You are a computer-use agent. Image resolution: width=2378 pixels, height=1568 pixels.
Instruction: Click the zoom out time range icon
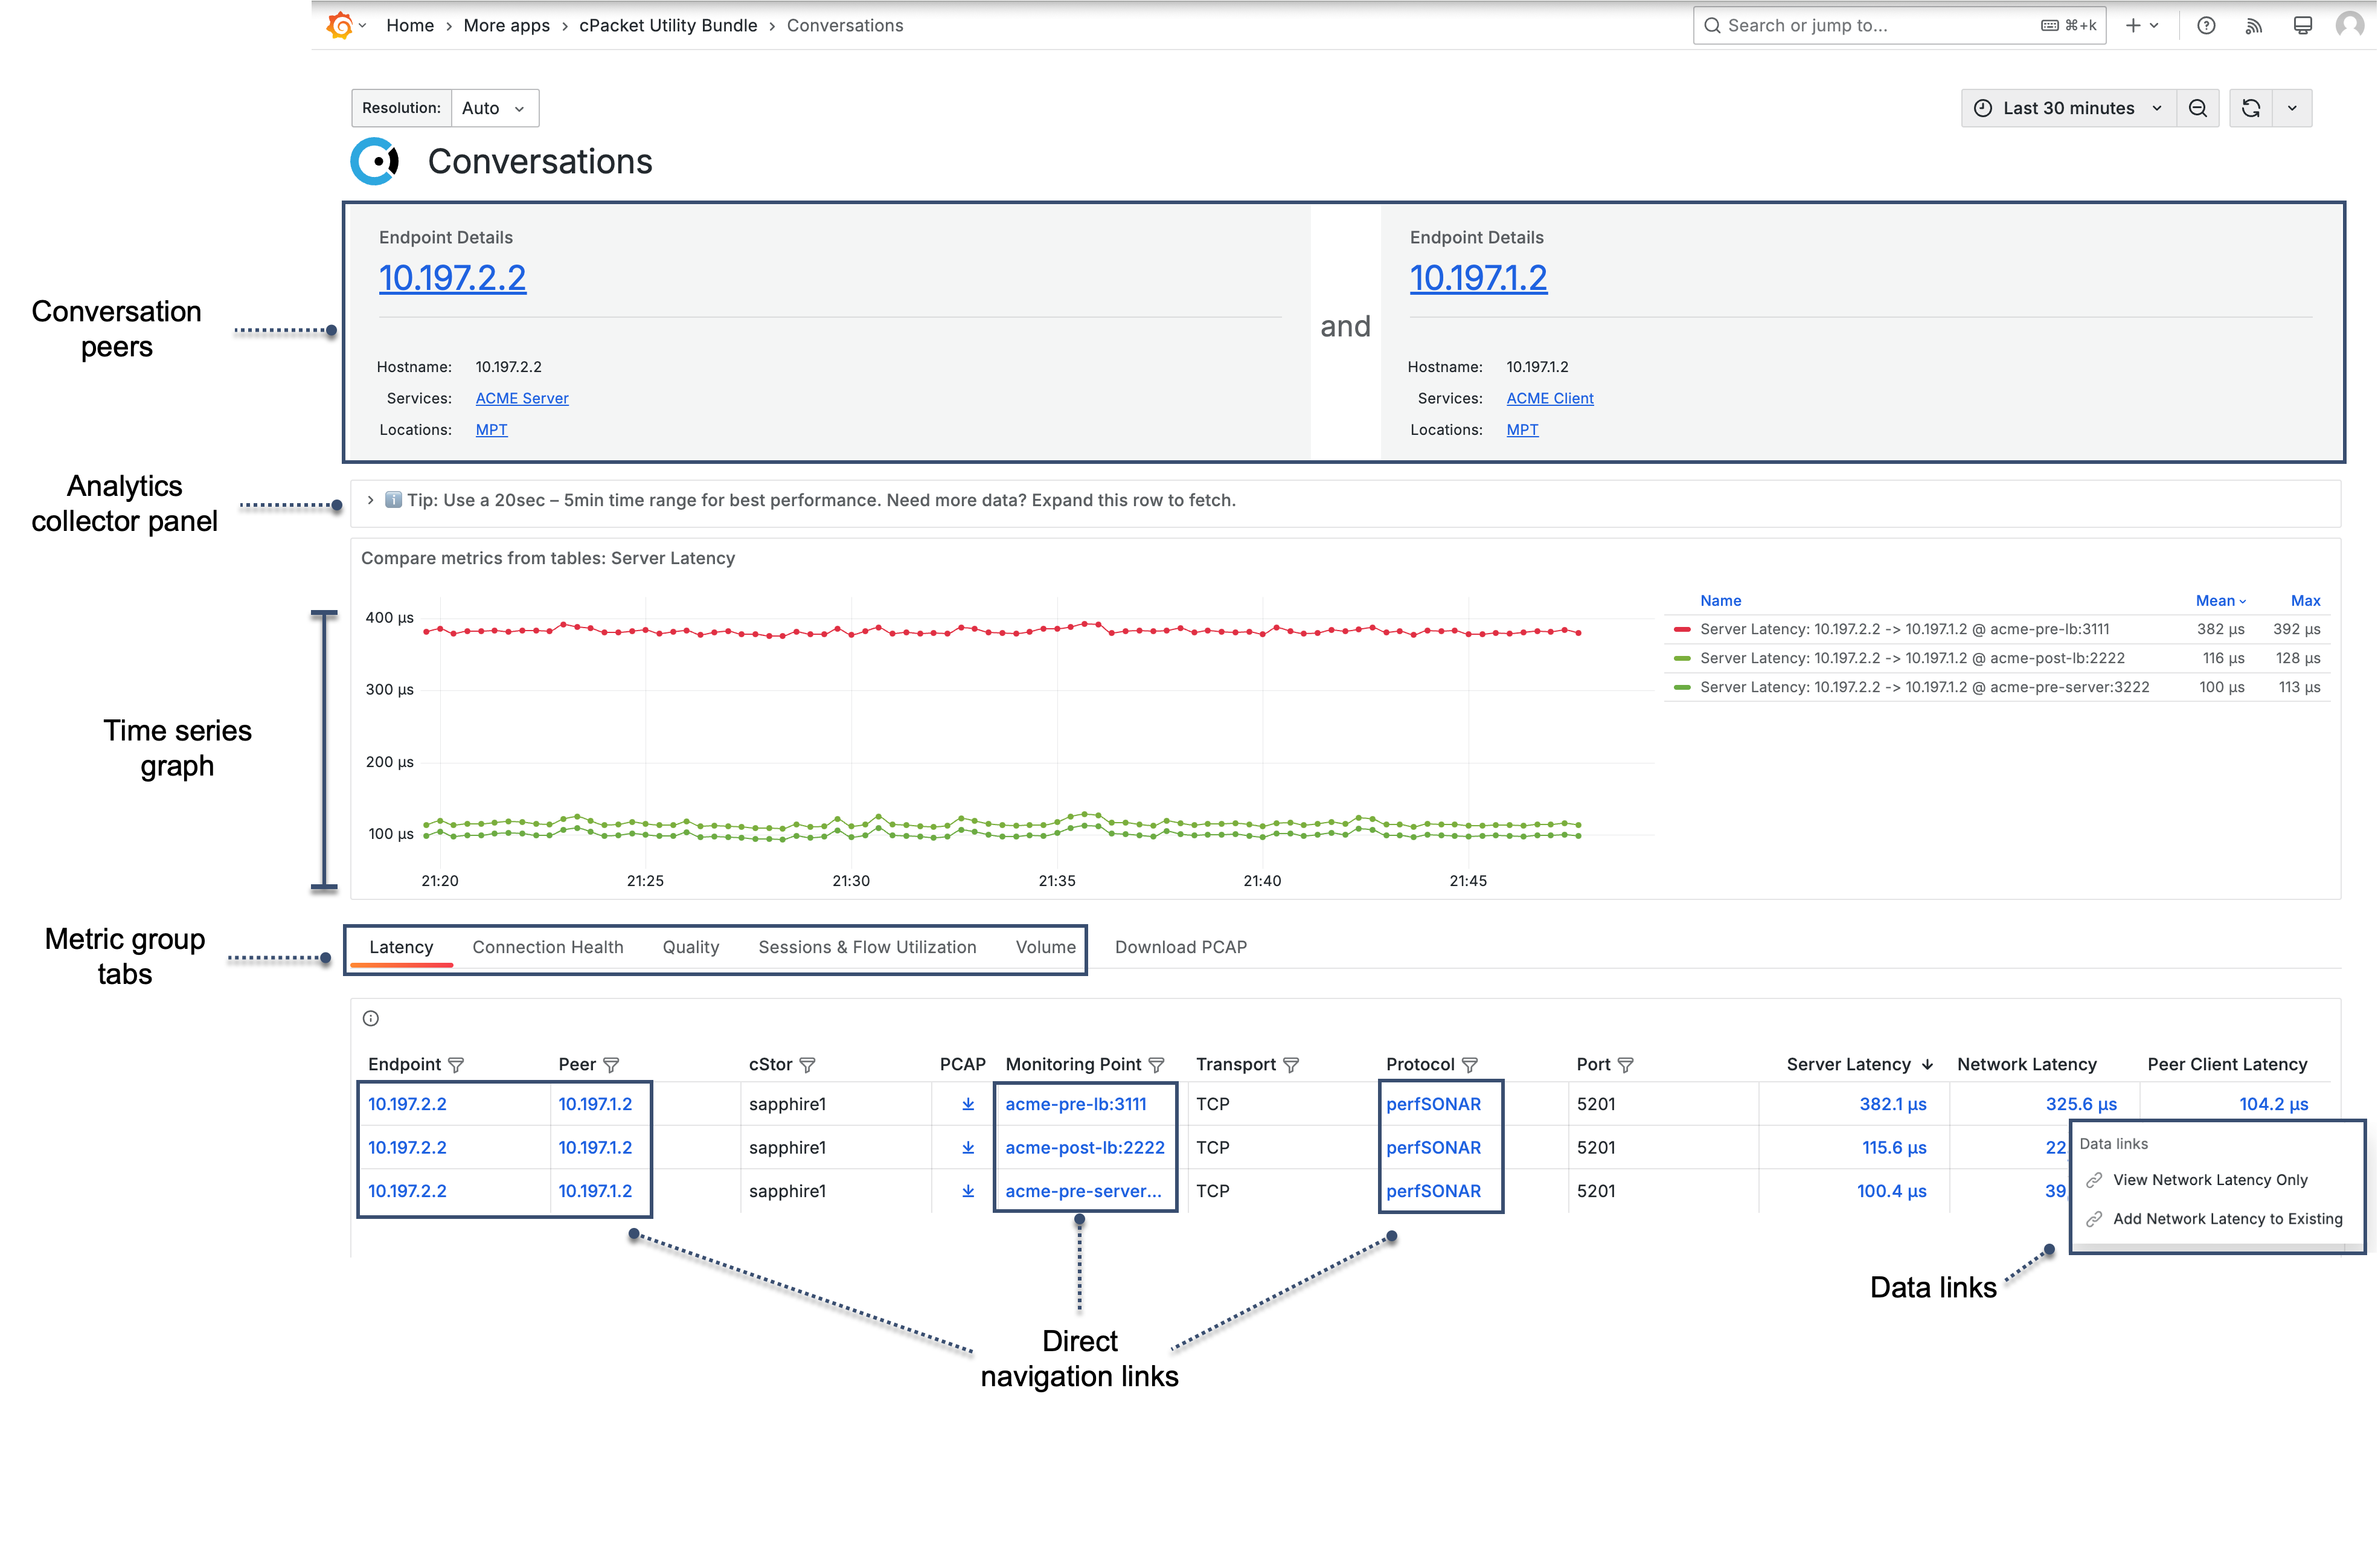click(x=2197, y=108)
